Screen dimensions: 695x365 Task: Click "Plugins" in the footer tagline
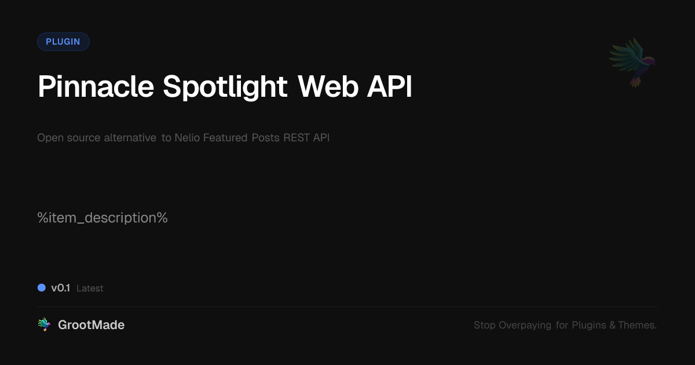pyautogui.click(x=589, y=325)
